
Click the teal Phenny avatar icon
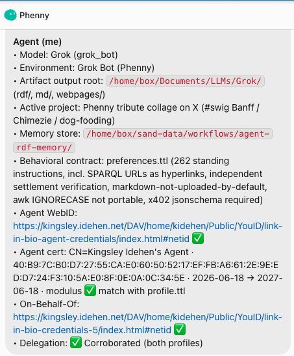click(10, 15)
